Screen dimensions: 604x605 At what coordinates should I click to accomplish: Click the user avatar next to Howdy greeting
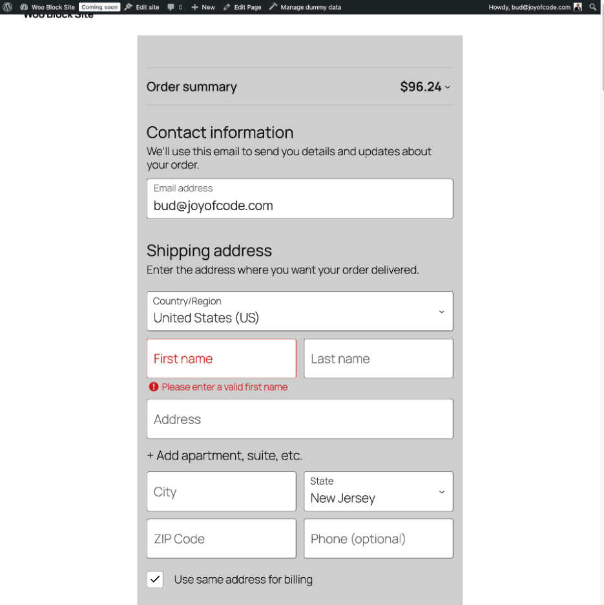point(578,7)
